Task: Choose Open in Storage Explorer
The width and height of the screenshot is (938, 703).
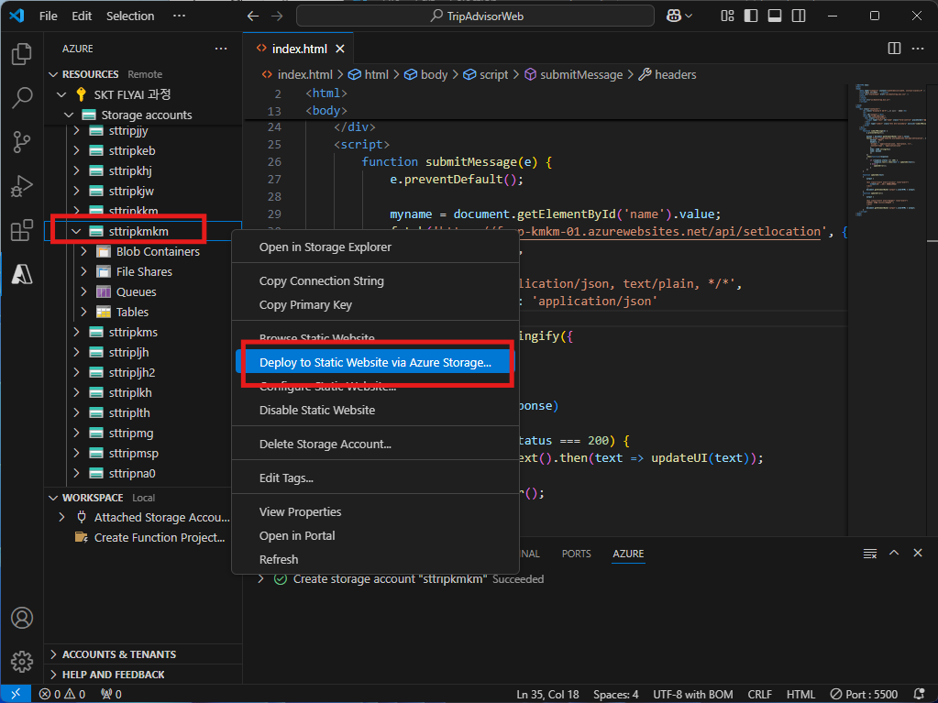Action: click(375, 247)
